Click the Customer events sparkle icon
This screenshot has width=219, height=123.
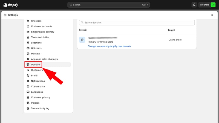[x=28, y=70]
